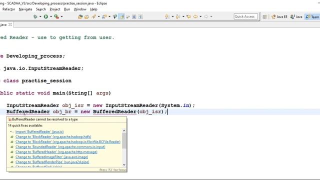Click scroll-up arrow in quick fix popup
The width and height of the screenshot is (320, 180).
coord(124,130)
